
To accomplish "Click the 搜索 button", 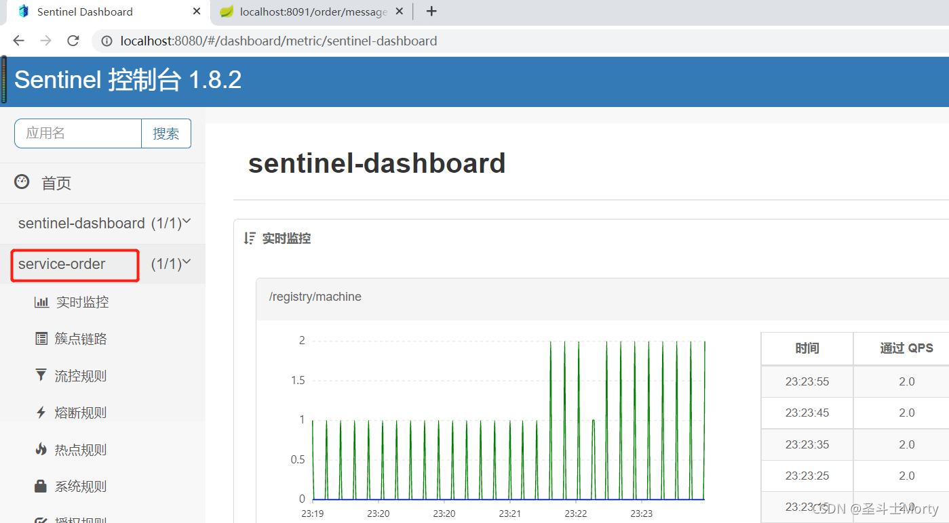I will (x=166, y=133).
